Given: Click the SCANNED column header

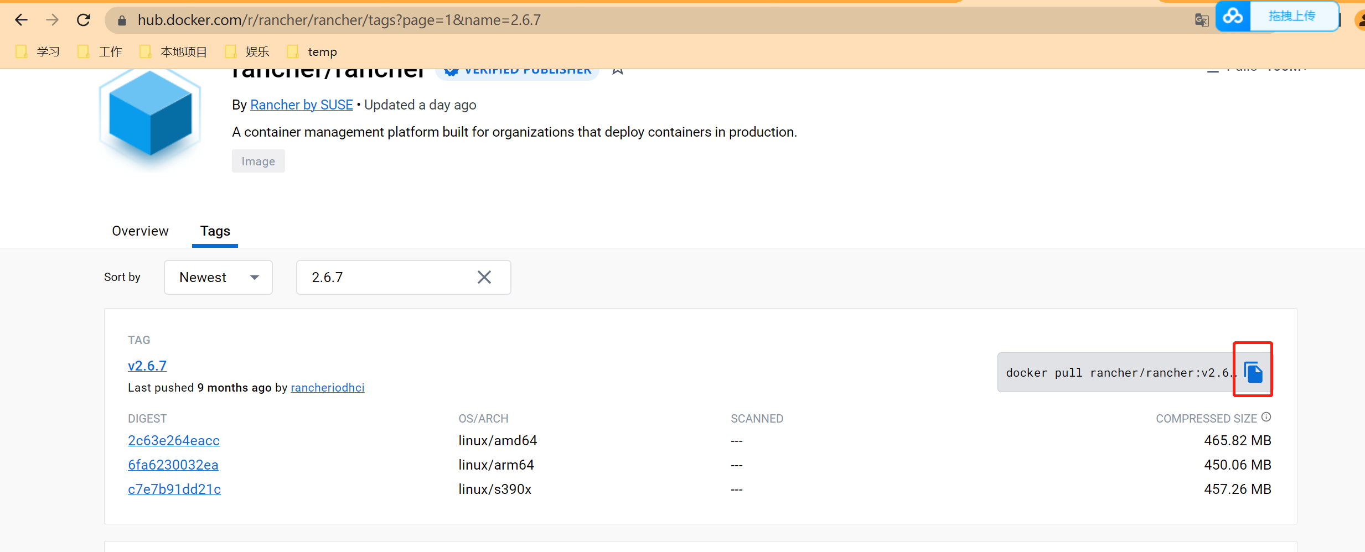Looking at the screenshot, I should 757,419.
